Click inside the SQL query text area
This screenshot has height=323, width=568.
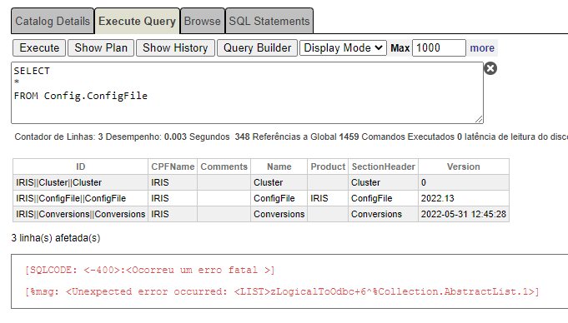(247, 92)
